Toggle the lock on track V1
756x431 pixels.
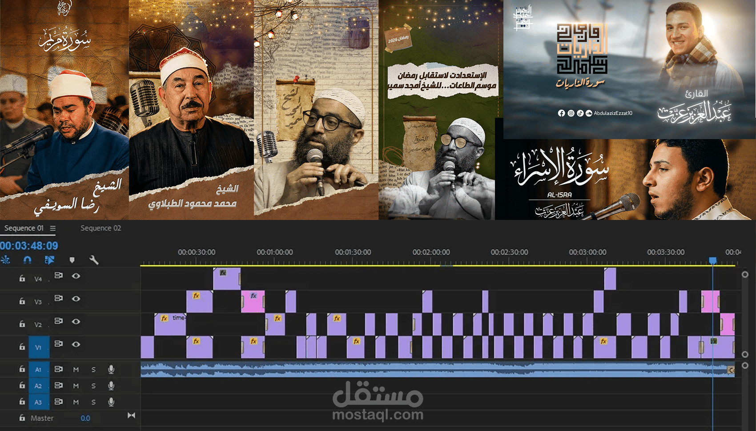pos(22,347)
